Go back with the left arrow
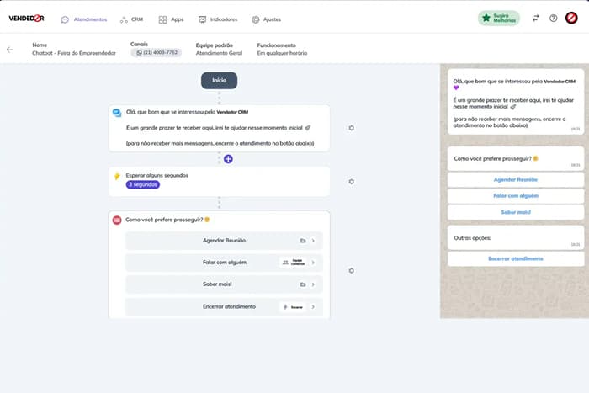The image size is (589, 393). click(10, 50)
